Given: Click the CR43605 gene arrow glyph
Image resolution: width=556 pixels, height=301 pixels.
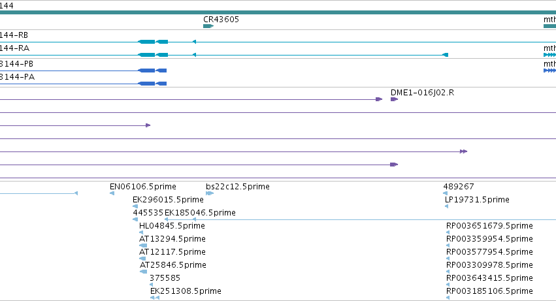Looking at the screenshot, I should pos(208,26).
